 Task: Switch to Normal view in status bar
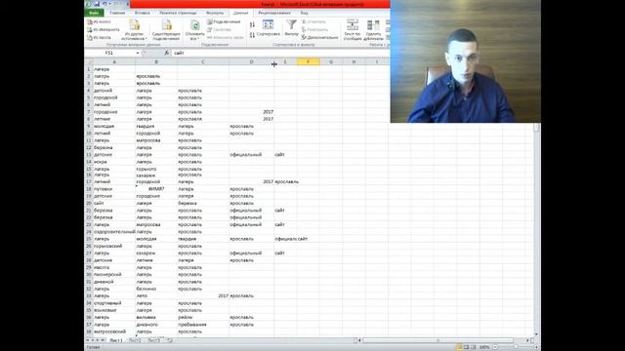(x=459, y=347)
